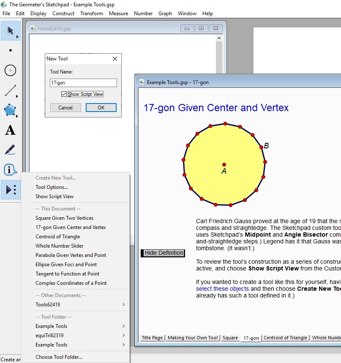
Task: Open the Help menu
Action: [207, 14]
